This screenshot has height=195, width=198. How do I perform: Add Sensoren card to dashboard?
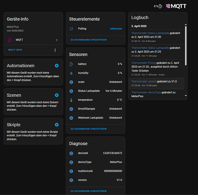(x=88, y=129)
